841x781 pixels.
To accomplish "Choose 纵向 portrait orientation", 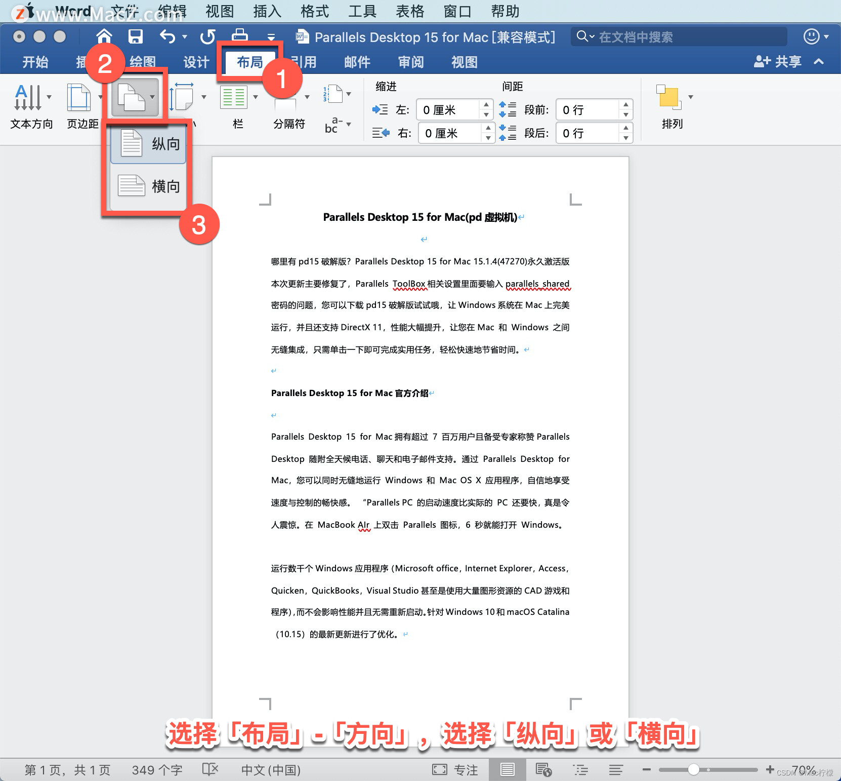I will (149, 144).
